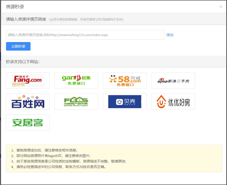Click the Fang.com 搜房帮 logo
The width and height of the screenshot is (227, 185).
28,81
